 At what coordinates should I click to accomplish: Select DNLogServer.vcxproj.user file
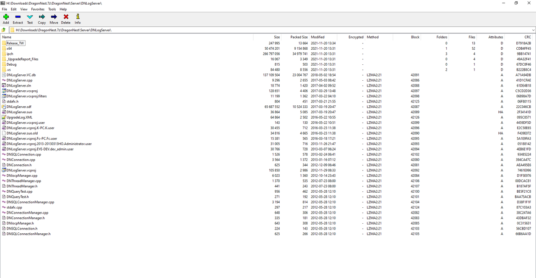coord(26,122)
